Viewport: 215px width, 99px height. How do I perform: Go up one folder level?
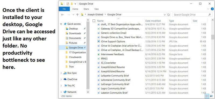(77, 15)
